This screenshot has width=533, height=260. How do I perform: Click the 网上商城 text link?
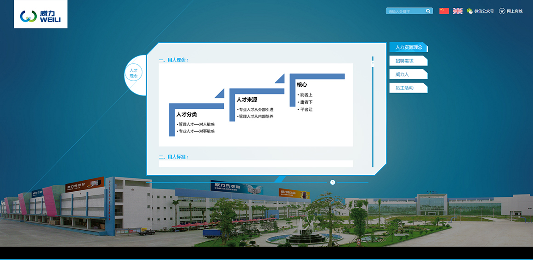point(515,11)
